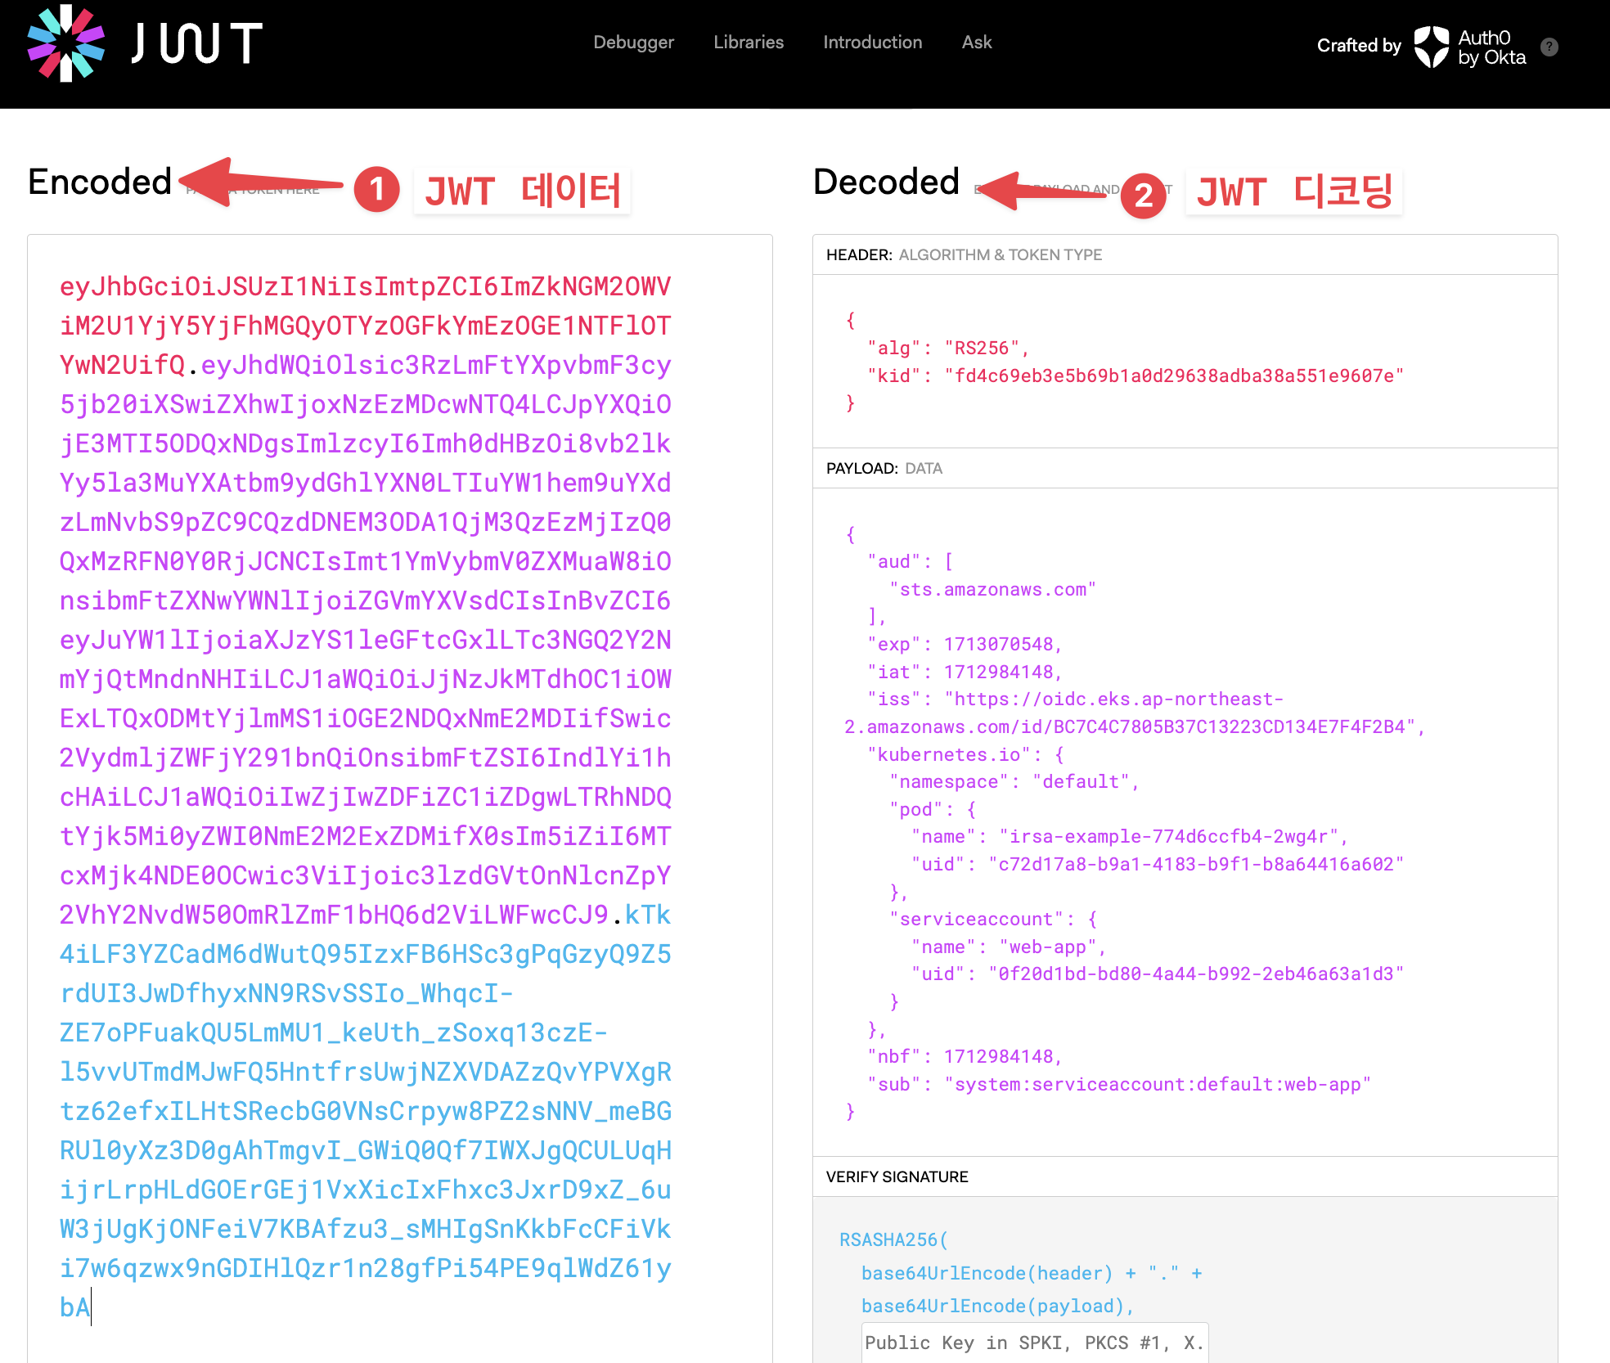Screen dimensions: 1610x1363
Task: Click the question mark help icon
Action: click(1549, 47)
